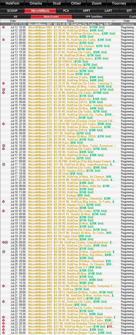Click the red spade icon for MicroMillions-096
Image resolution: width=136 pixels, height=335 pixels.
pyautogui.click(x=3, y=320)
